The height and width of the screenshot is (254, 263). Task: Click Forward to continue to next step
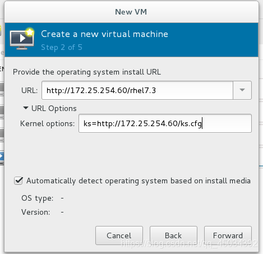pos(228,235)
